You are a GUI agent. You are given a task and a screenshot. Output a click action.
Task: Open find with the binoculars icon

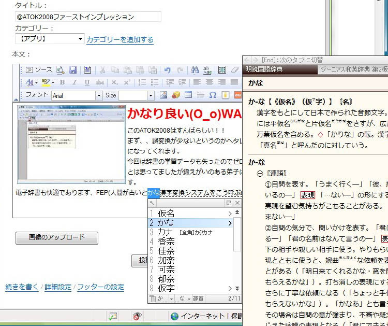pos(195,70)
